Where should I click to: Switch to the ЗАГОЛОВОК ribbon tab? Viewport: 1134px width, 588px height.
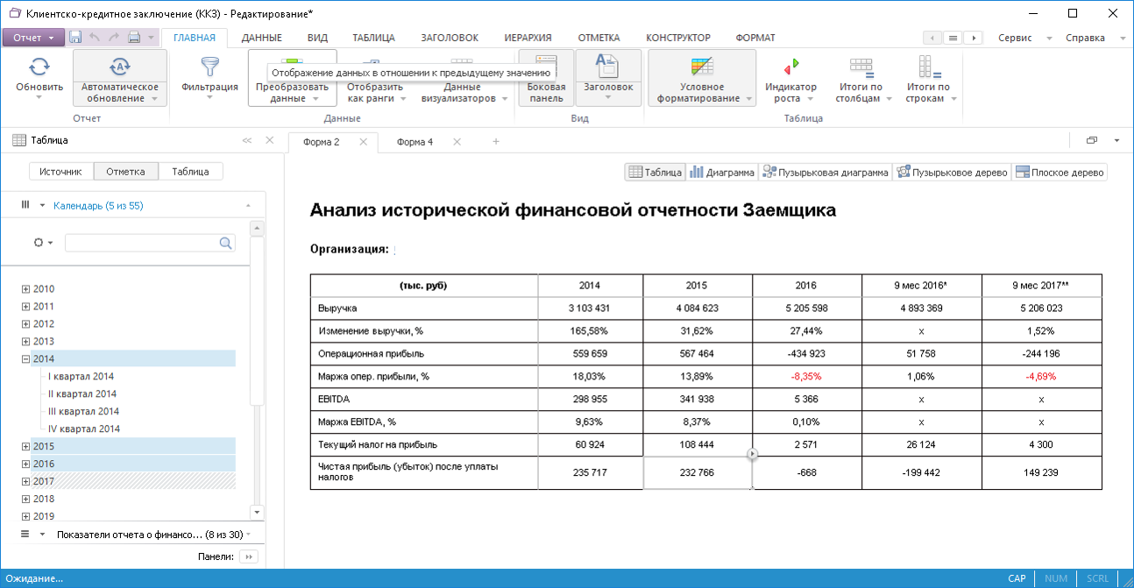(x=450, y=38)
